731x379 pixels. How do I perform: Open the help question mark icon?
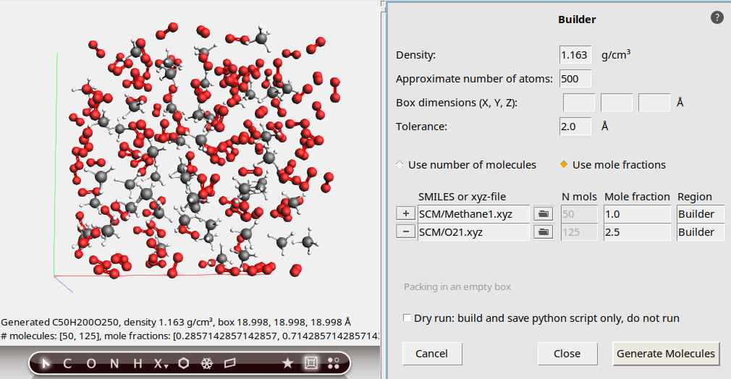(x=717, y=17)
